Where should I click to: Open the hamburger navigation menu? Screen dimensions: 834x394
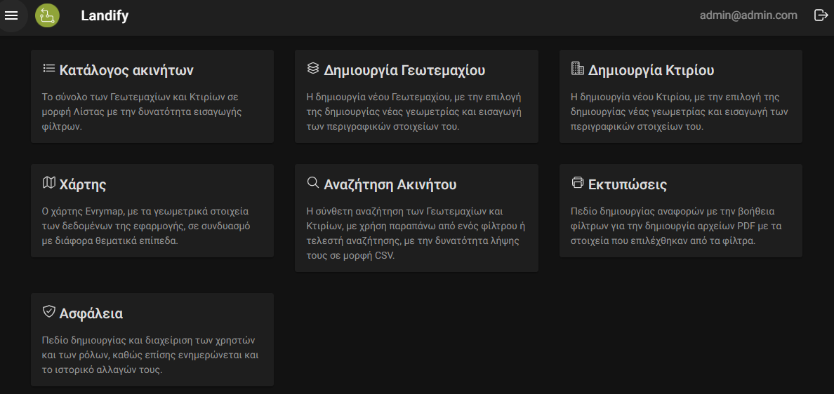[11, 15]
